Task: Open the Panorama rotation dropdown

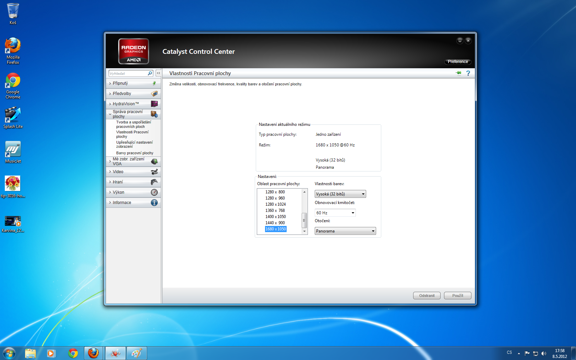Action: (x=345, y=231)
